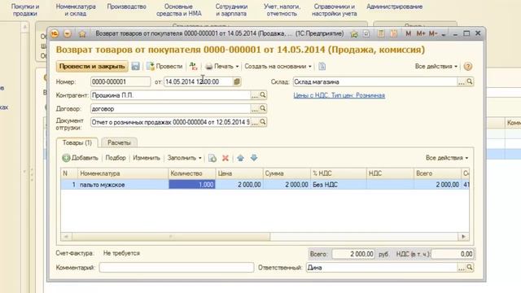Click into the Комментарий field
This screenshot has height=293, width=521.
177,268
